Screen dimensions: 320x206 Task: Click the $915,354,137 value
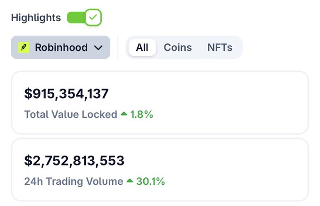coord(66,94)
